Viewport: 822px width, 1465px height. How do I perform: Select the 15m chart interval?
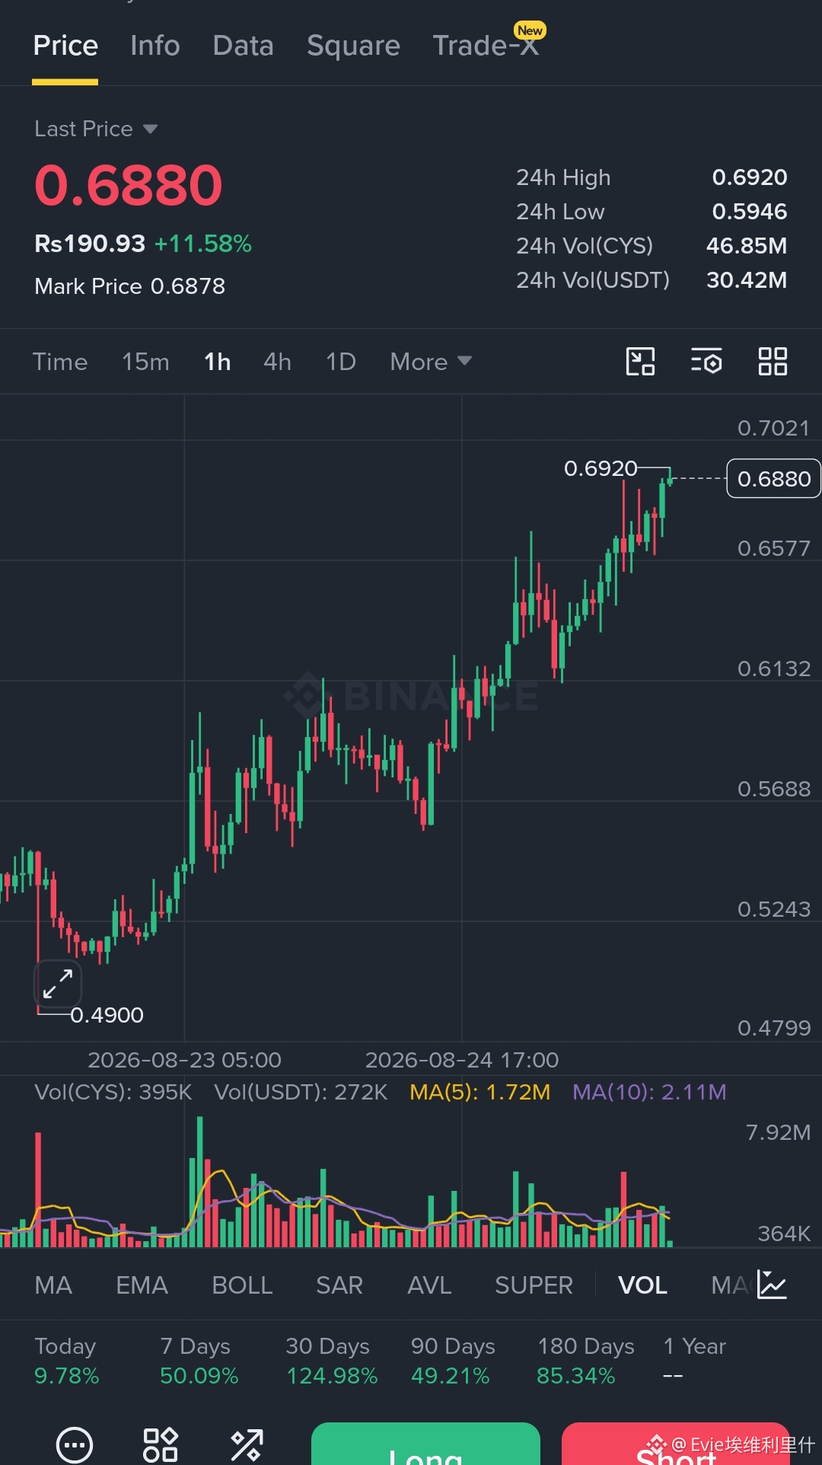[145, 362]
